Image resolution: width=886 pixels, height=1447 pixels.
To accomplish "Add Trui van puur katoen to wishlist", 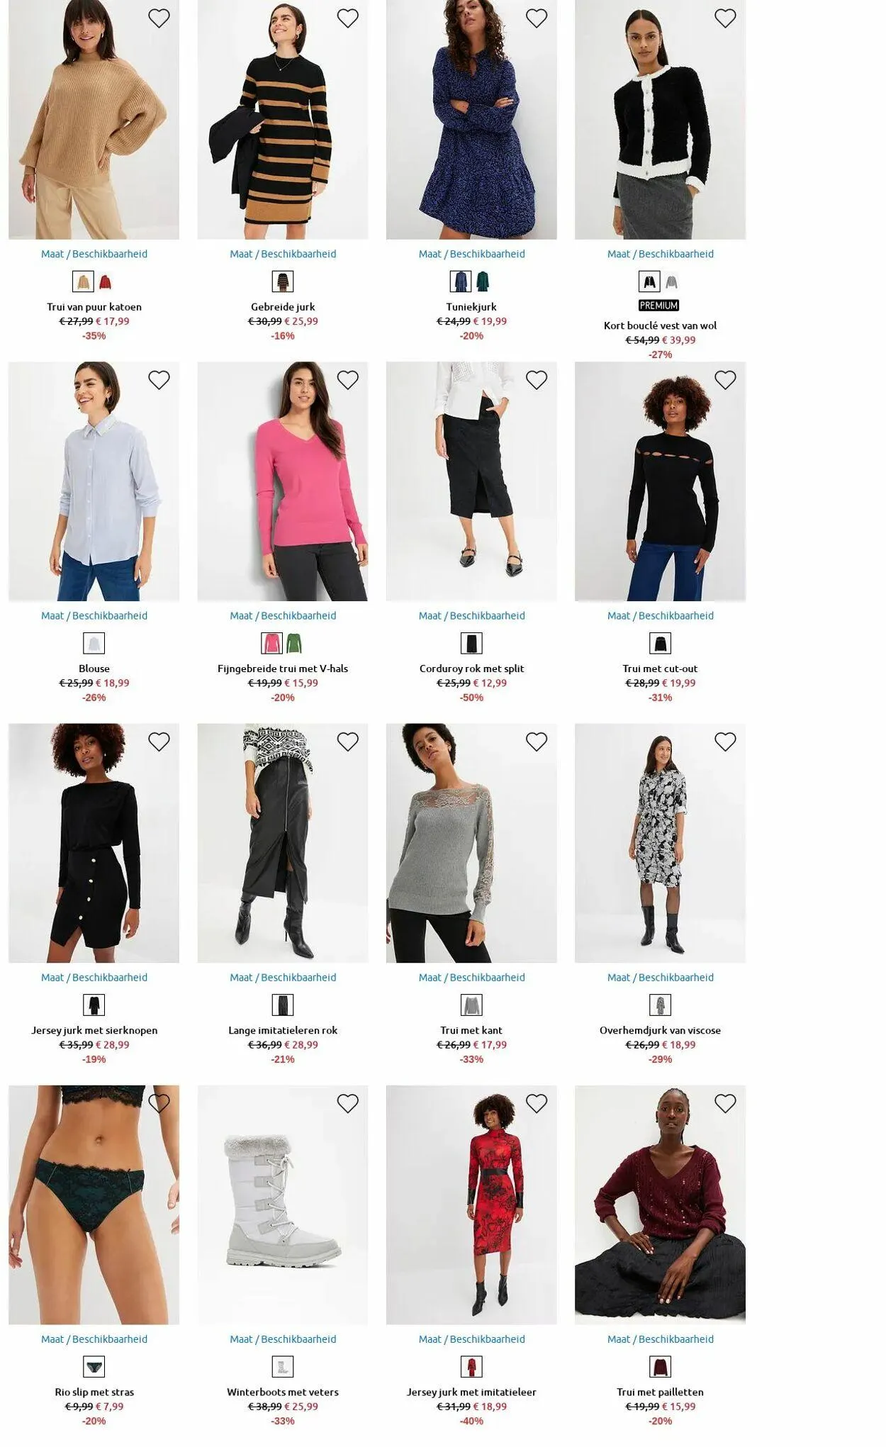I will coord(159,18).
